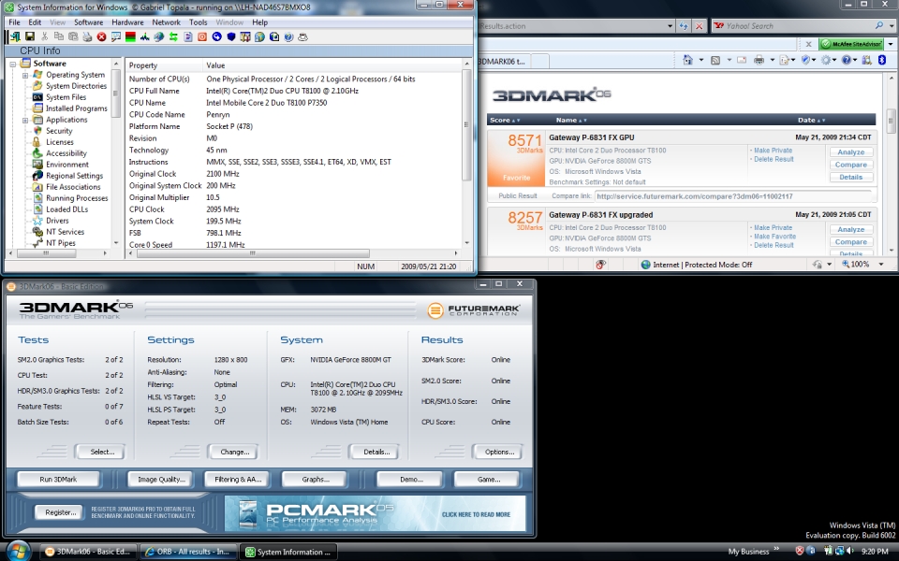Click the SIW tree vertical scrollbar
The image size is (899, 561).
coord(116,152)
